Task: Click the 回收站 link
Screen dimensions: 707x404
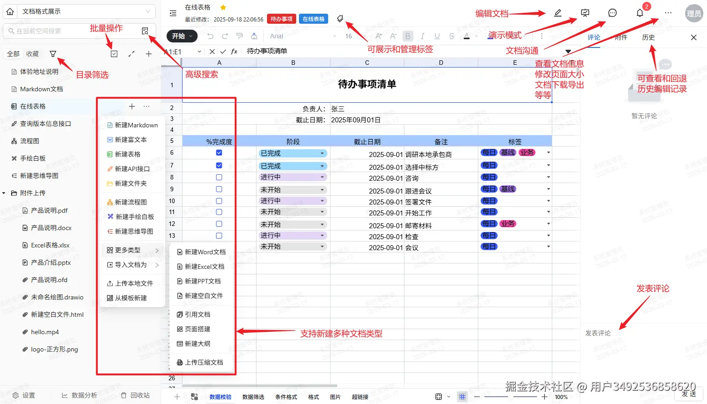Action: tap(135, 395)
